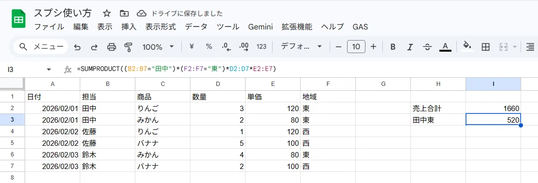Select the バナナ cell in row 5

click(x=162, y=142)
